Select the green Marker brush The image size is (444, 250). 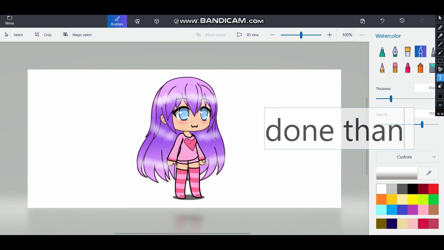382,52
